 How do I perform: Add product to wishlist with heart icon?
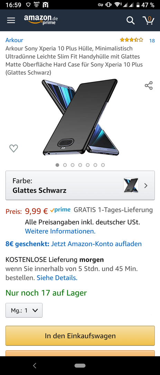[x=13, y=148]
